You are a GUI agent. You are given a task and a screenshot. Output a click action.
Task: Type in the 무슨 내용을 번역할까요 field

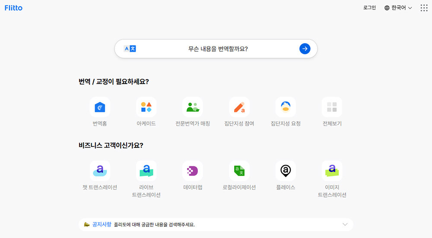218,49
